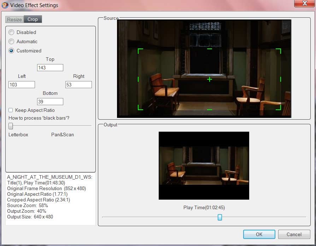Click the black bars Letterbox/Pan&Scan slider handle

pos(11,126)
